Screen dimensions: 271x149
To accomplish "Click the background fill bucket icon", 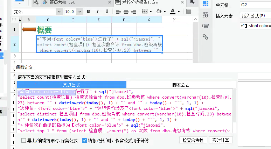I will pyautogui.click(x=159, y=12).
